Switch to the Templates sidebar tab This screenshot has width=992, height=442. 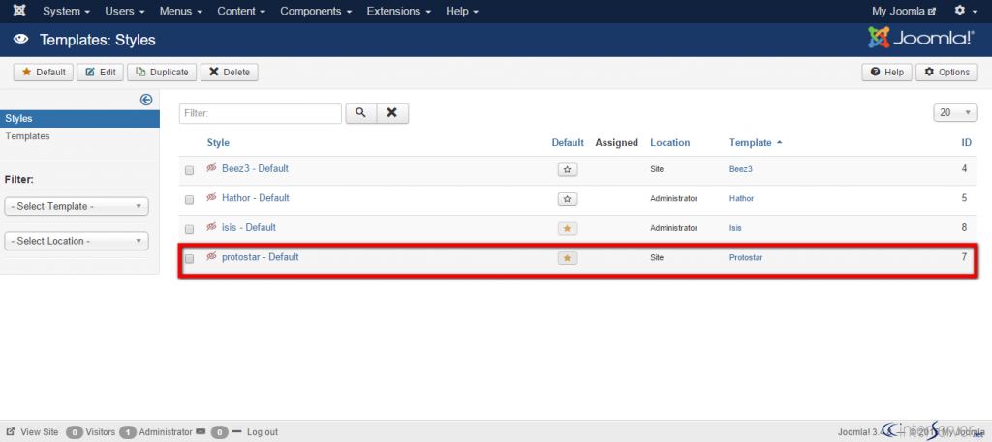(27, 135)
